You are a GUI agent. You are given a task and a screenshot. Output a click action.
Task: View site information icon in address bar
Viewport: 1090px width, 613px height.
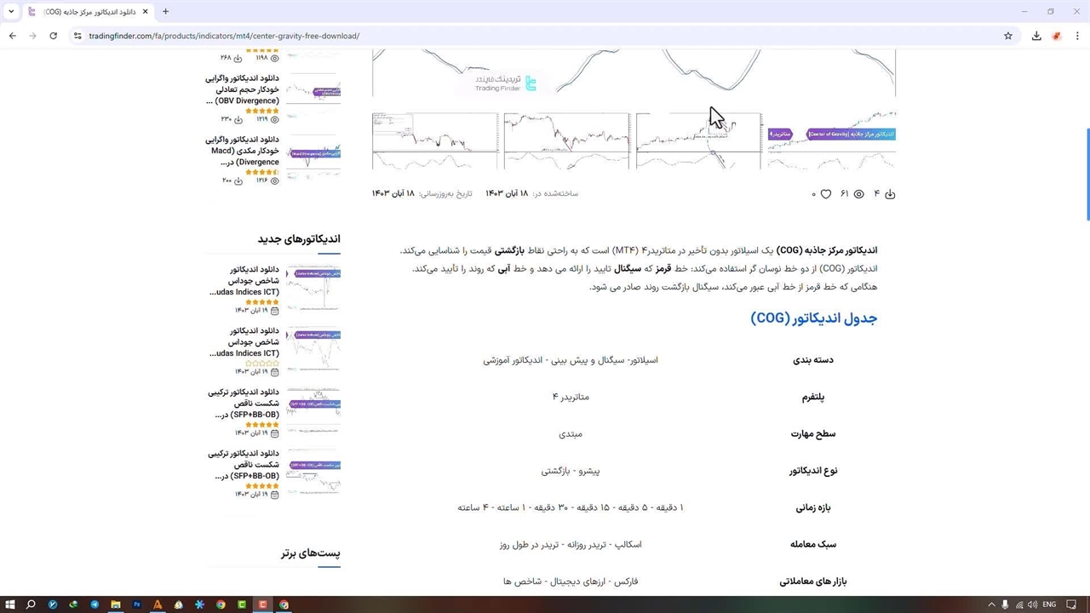click(77, 36)
